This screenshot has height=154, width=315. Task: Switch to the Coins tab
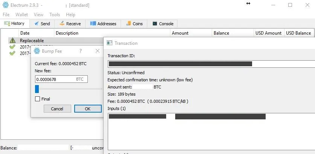pos(134,24)
